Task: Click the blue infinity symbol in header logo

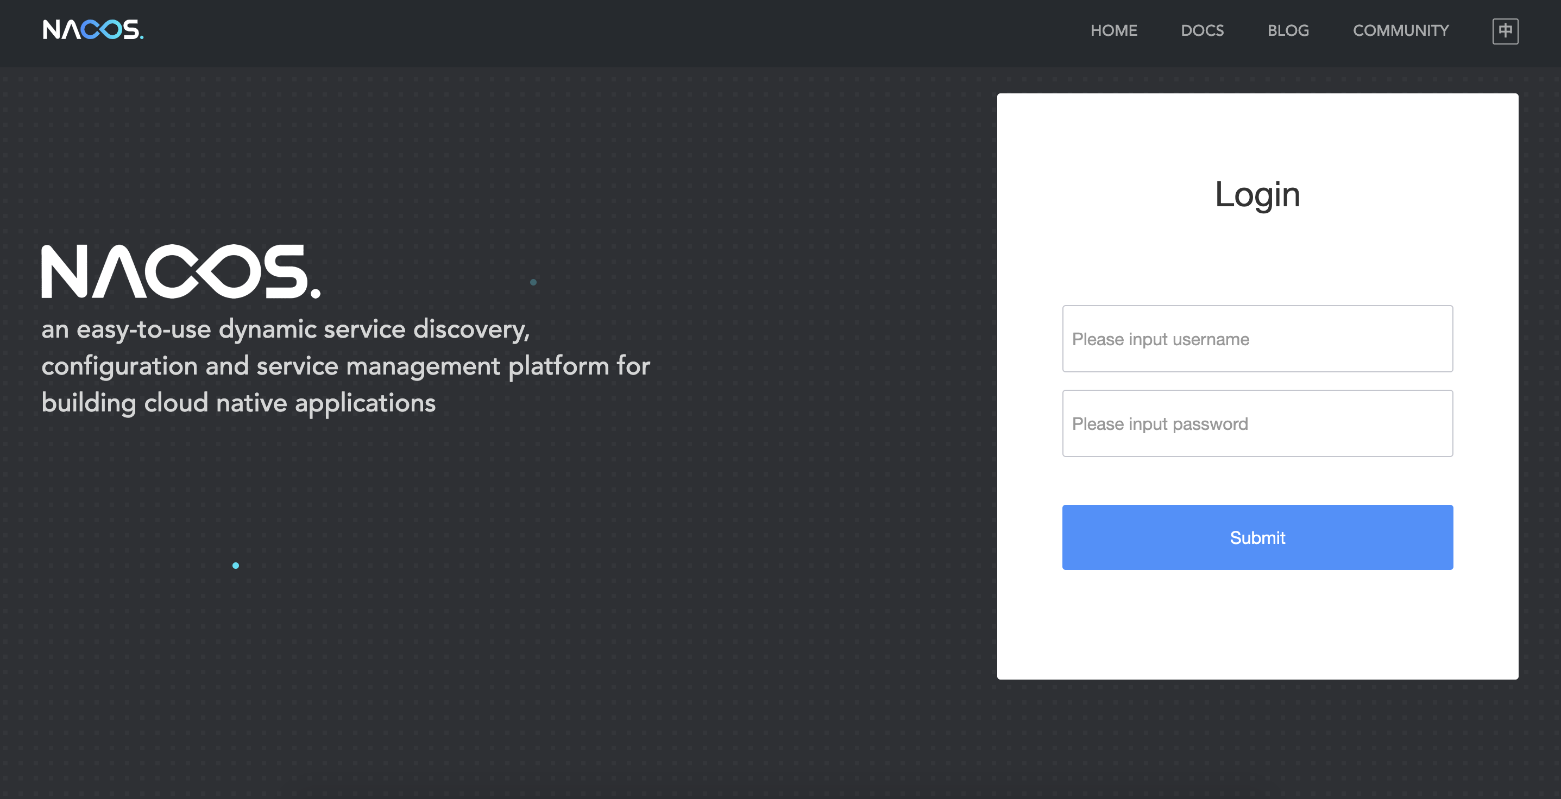Action: click(102, 30)
